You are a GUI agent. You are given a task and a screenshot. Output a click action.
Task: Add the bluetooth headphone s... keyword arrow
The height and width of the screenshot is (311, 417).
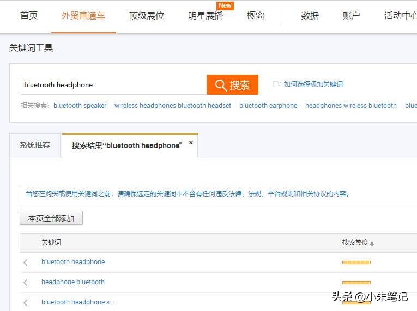pos(26,302)
